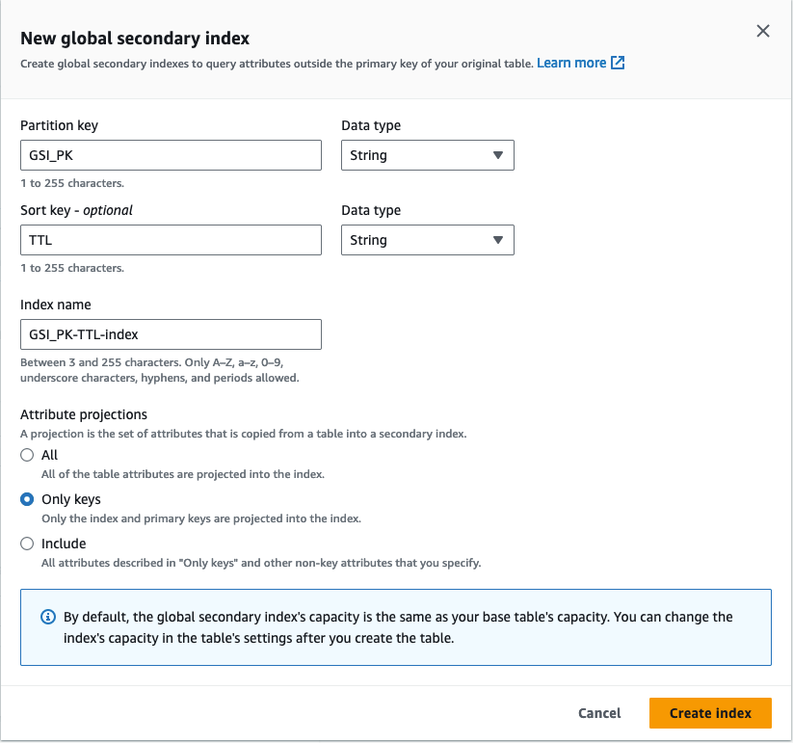Select the Index name field showing GSI_PK-TTL-index

(171, 333)
